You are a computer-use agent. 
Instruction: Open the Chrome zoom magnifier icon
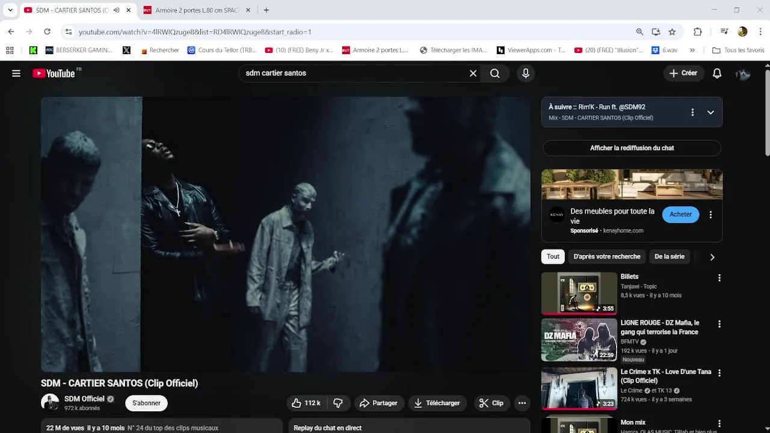tap(639, 32)
